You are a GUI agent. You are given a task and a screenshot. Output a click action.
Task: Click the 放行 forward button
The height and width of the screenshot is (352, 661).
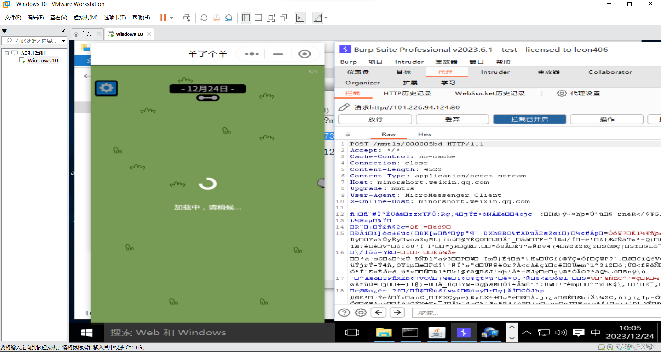point(375,120)
